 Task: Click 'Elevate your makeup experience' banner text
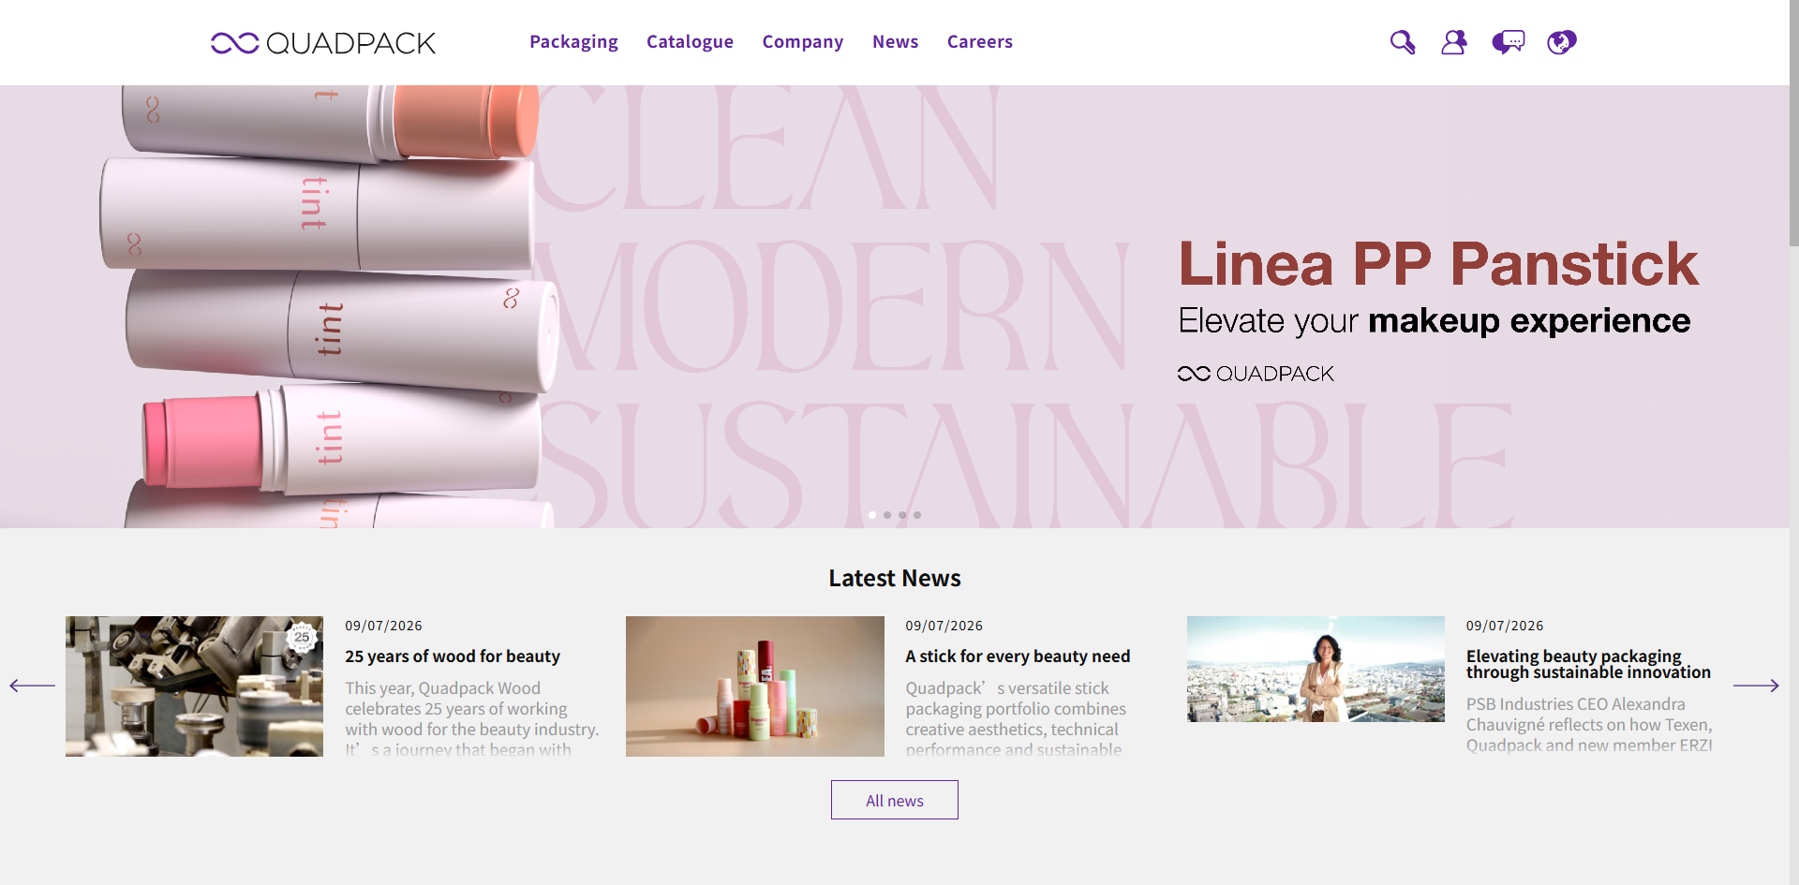(x=1435, y=321)
